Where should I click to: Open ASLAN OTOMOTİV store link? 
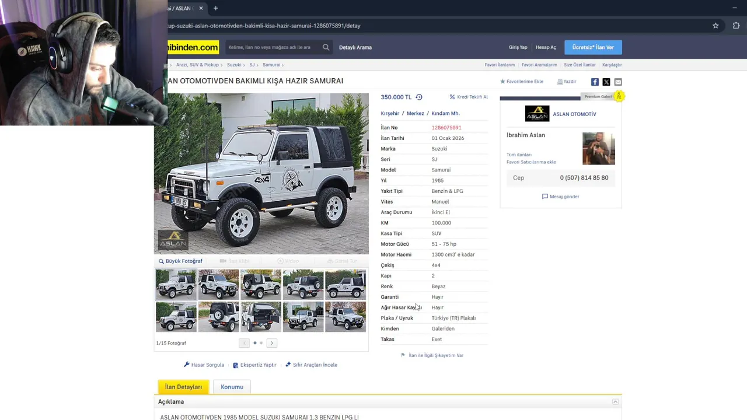click(x=574, y=114)
